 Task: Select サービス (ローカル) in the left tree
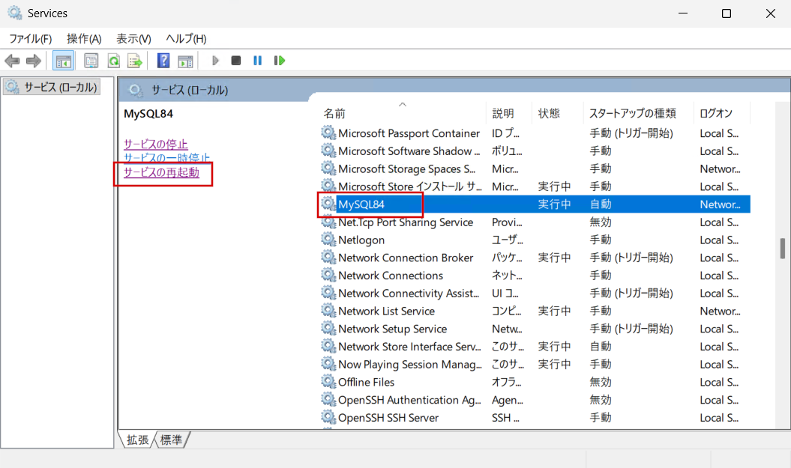[52, 87]
